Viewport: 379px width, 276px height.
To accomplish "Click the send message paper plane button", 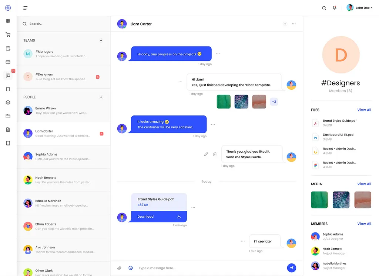I will pos(292,268).
